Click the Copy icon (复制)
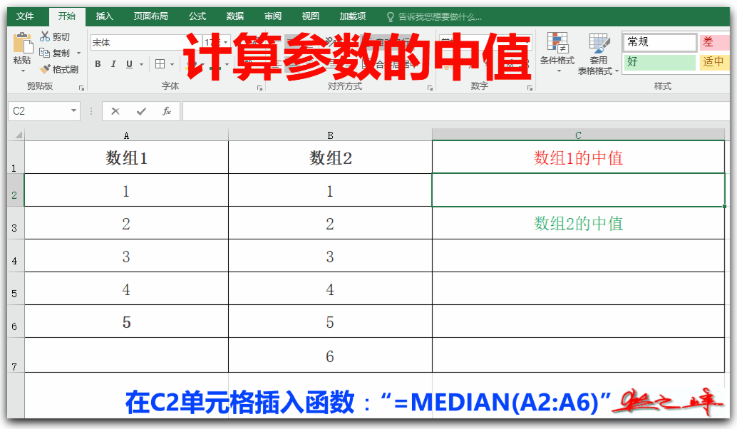Image resolution: width=737 pixels, height=429 pixels. pos(44,52)
